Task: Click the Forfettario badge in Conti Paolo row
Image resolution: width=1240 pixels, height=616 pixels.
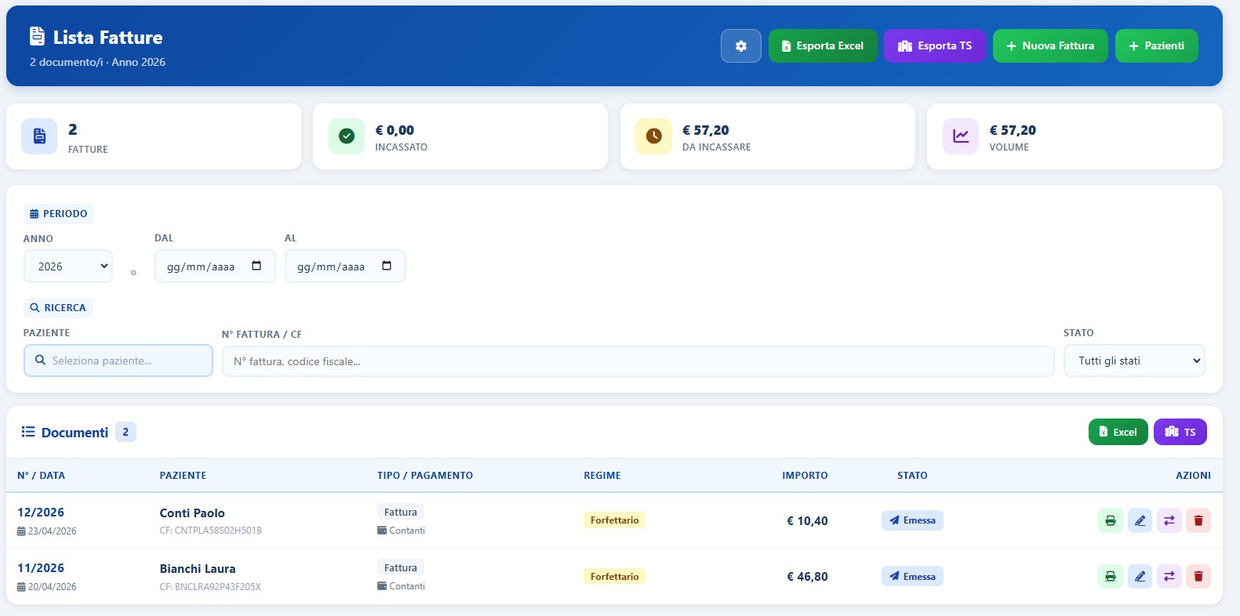Action: click(614, 520)
